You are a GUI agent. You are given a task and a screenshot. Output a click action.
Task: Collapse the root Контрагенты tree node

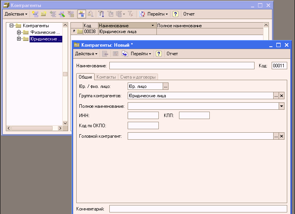11,26
